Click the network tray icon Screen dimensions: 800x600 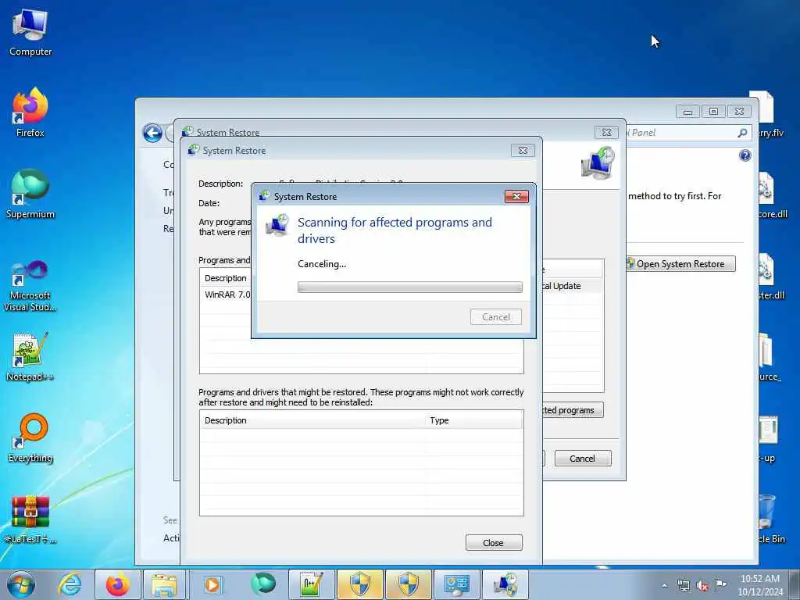[683, 585]
